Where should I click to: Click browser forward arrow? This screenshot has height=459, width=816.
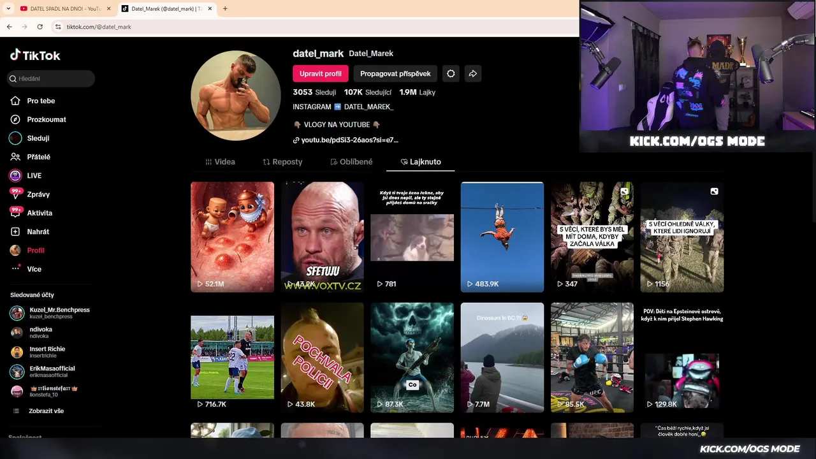coord(24,27)
